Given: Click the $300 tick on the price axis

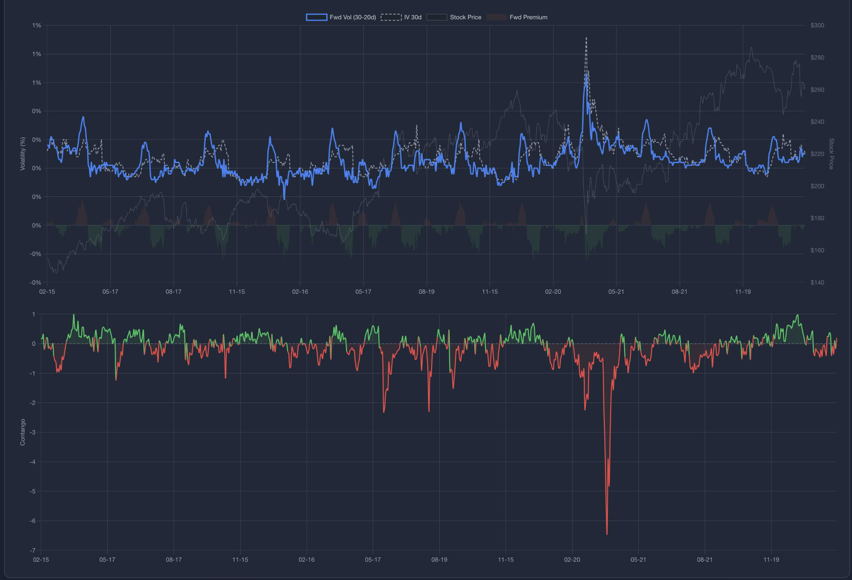Looking at the screenshot, I should [x=818, y=25].
